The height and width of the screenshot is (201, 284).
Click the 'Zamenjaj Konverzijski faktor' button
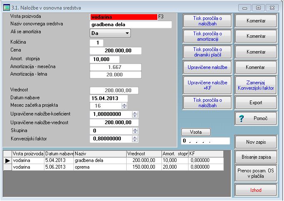256,85
